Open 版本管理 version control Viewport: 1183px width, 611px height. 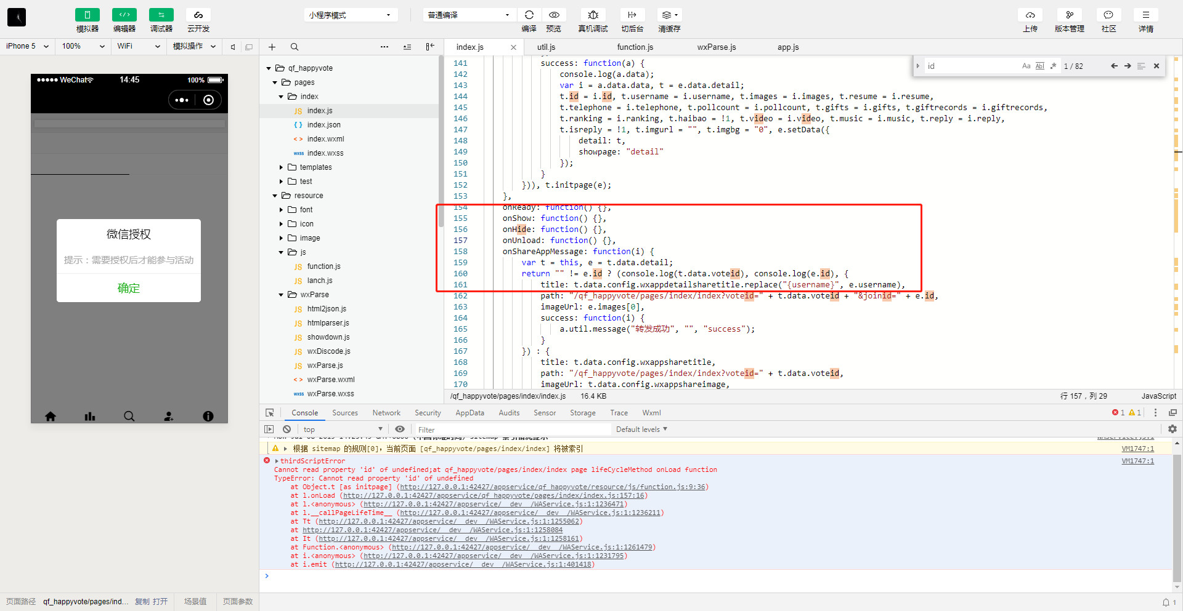pyautogui.click(x=1069, y=15)
